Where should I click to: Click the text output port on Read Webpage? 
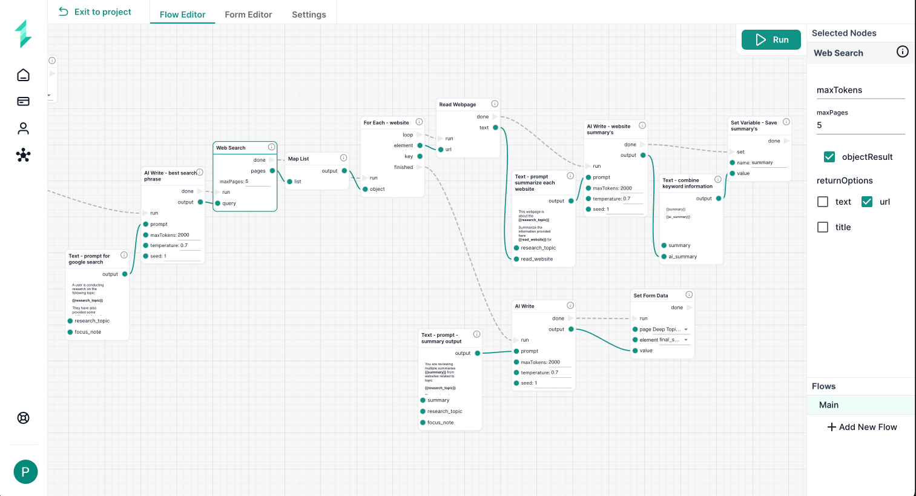495,128
